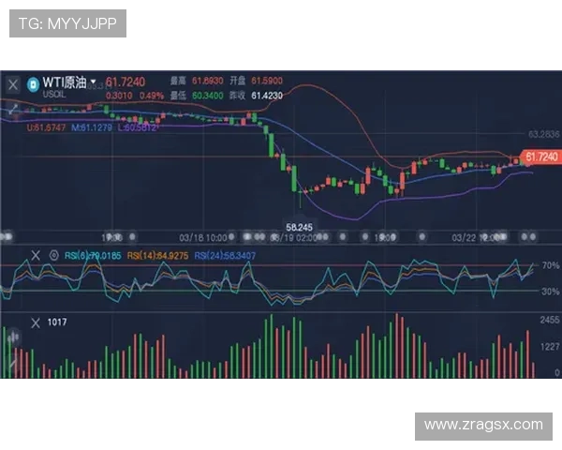Click the candlestick chart type icon
Image resolution: width=562 pixels, height=450 pixels.
pyautogui.click(x=13, y=337)
